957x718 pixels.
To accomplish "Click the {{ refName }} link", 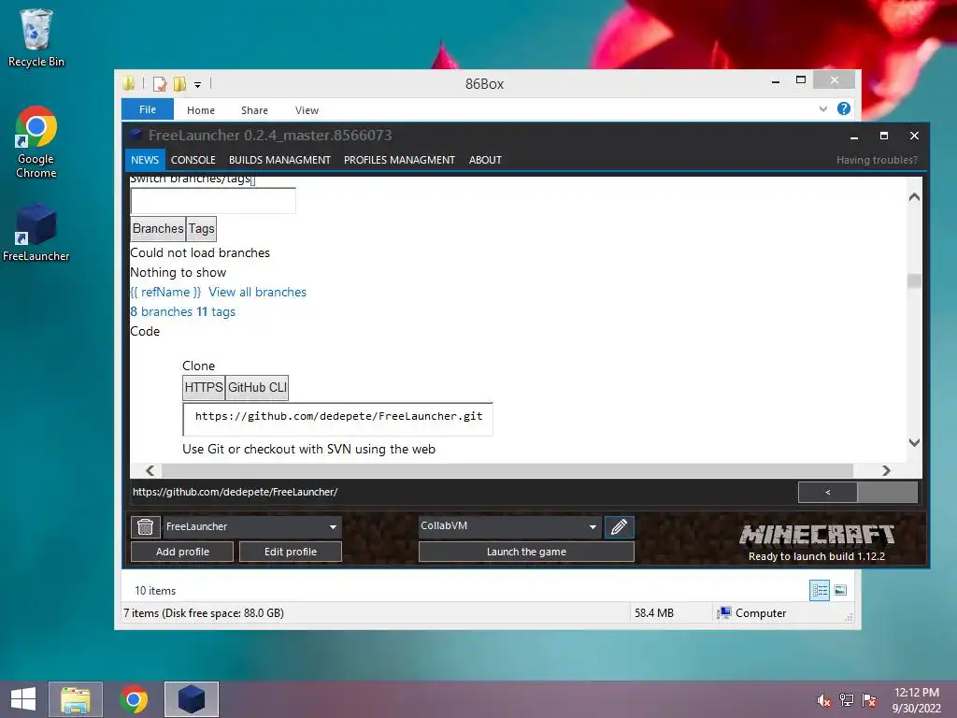I will click(165, 292).
